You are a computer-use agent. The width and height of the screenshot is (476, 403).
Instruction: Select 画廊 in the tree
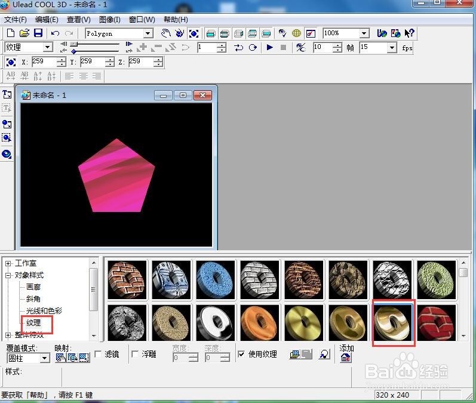click(33, 287)
